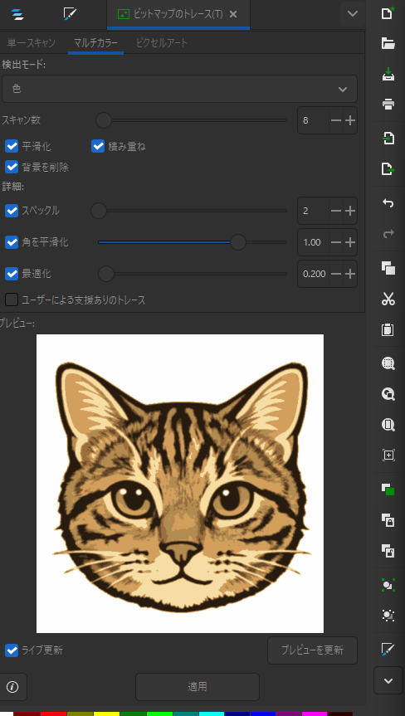405x716 pixels.
Task: Click the 最適化 slider handle
Action: point(106,274)
